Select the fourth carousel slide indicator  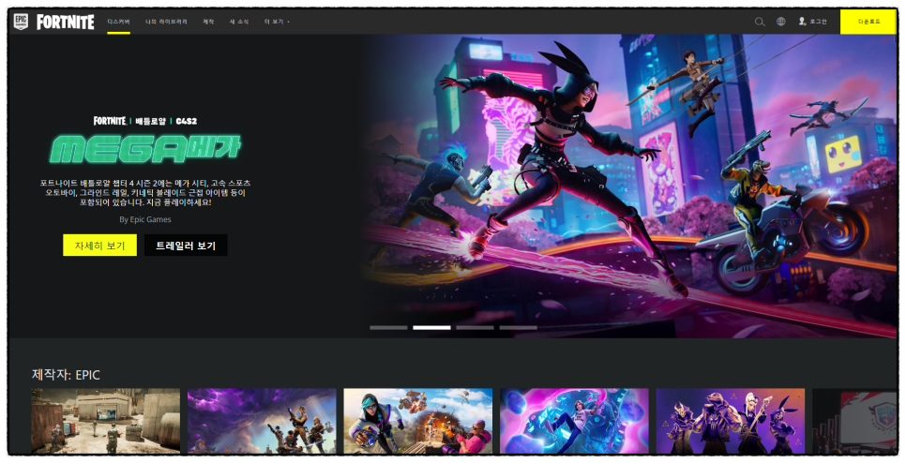coord(519,328)
